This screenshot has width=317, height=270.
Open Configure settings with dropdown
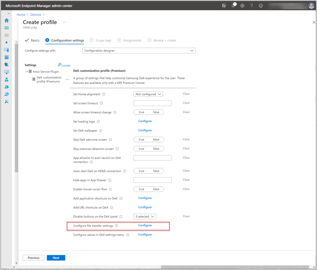pyautogui.click(x=139, y=51)
